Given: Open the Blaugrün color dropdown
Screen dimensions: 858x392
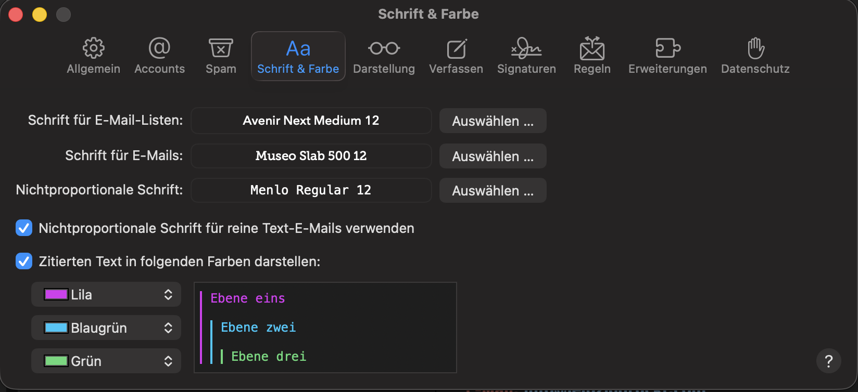Looking at the screenshot, I should [x=106, y=328].
